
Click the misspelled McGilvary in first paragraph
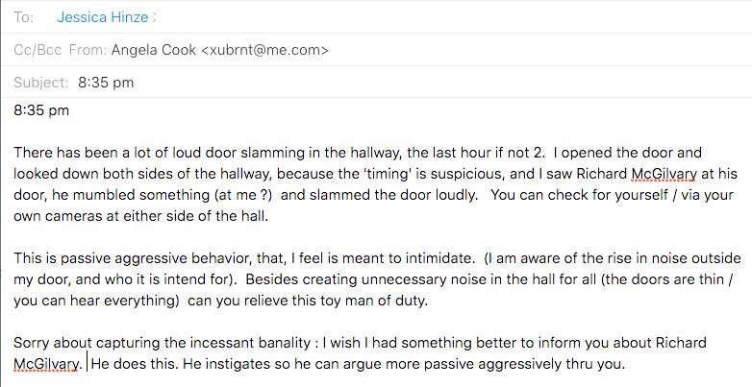tap(664, 174)
